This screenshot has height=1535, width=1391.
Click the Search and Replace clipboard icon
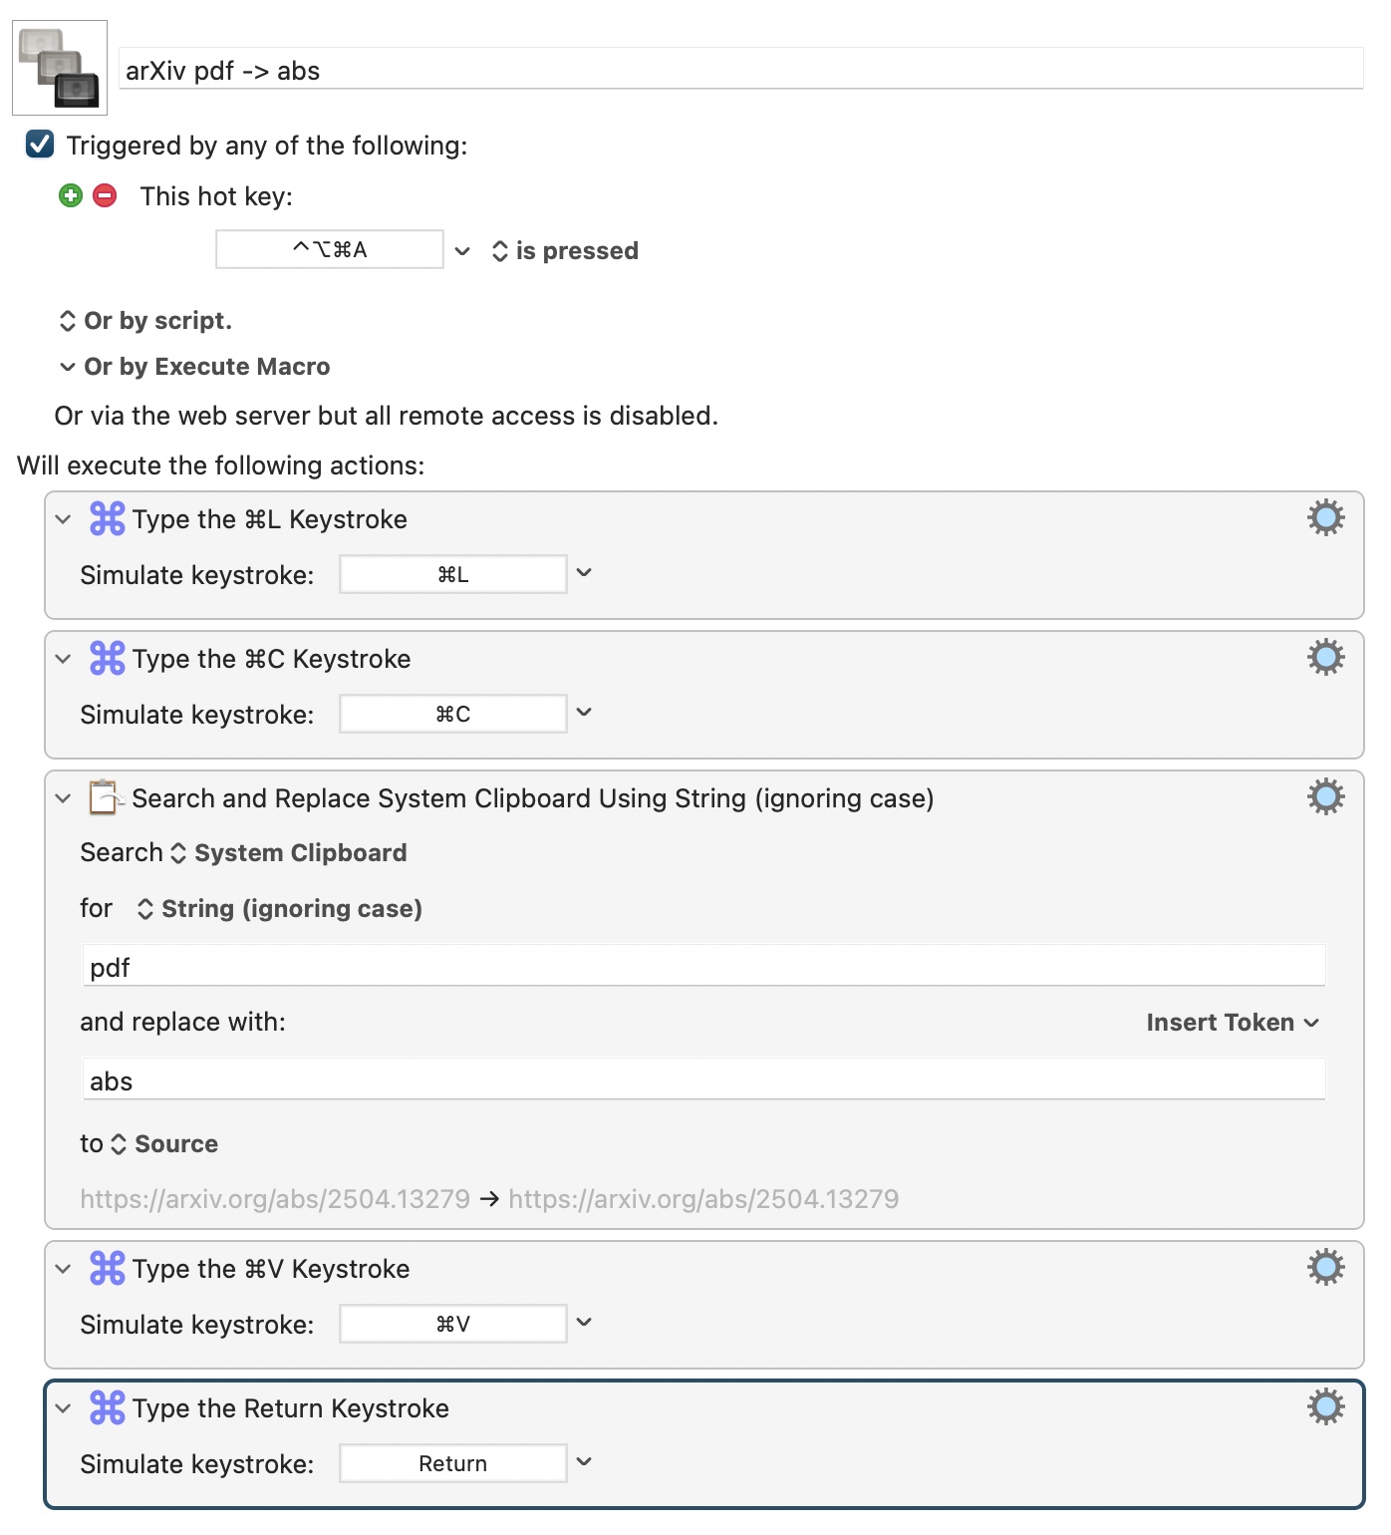(x=106, y=797)
